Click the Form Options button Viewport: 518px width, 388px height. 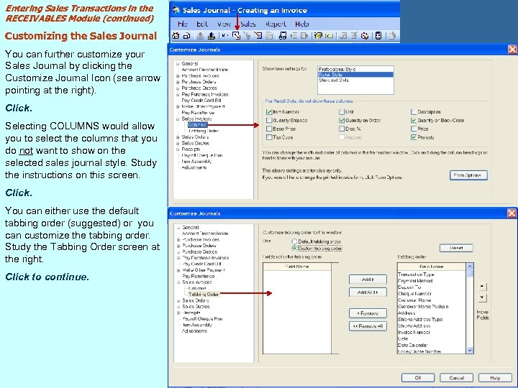468,175
